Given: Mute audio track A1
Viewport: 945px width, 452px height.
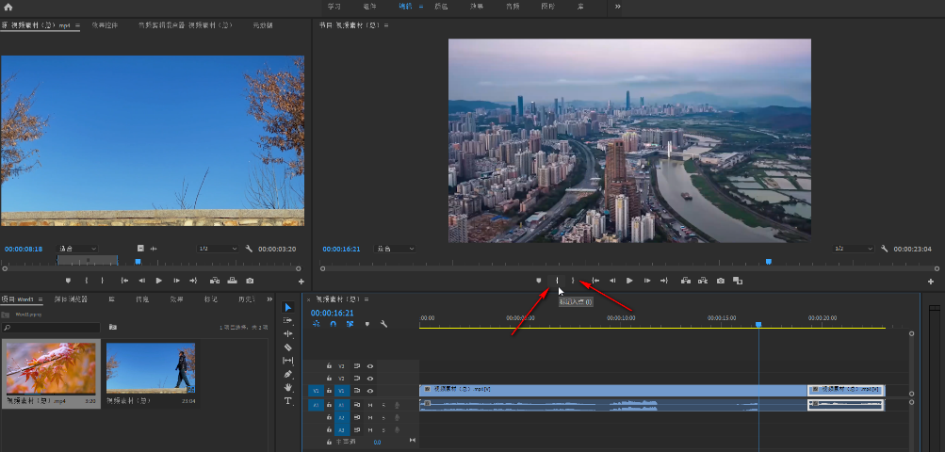Looking at the screenshot, I should (370, 405).
